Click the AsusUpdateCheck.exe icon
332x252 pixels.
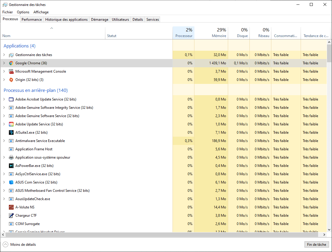tap(11, 199)
